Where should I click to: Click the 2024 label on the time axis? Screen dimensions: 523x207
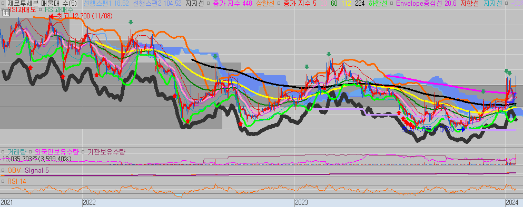(x=512, y=202)
